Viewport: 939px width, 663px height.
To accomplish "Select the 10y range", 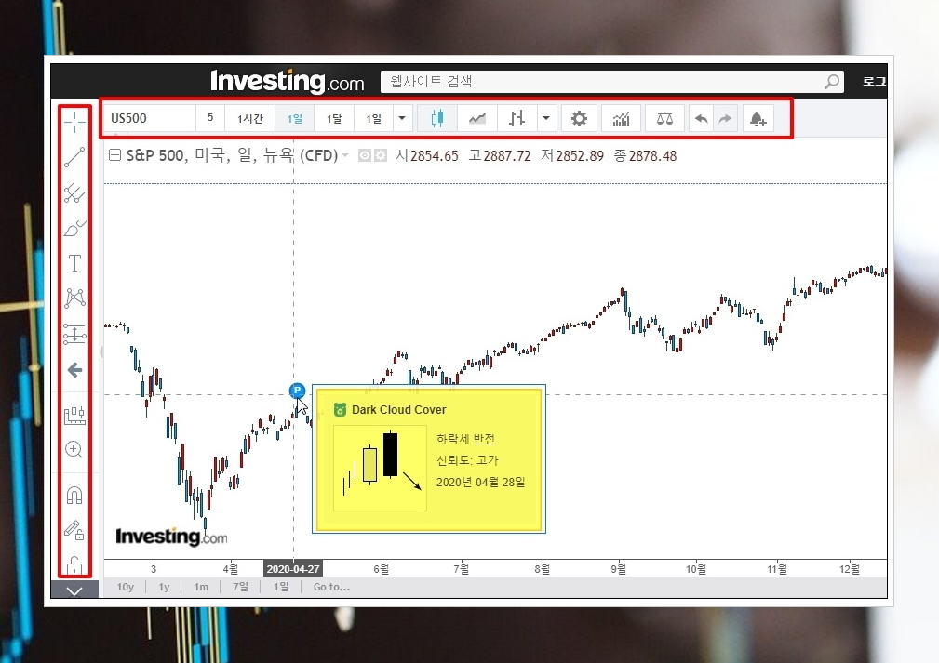I will coord(125,587).
